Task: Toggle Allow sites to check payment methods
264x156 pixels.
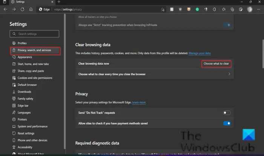Action: click(x=227, y=123)
